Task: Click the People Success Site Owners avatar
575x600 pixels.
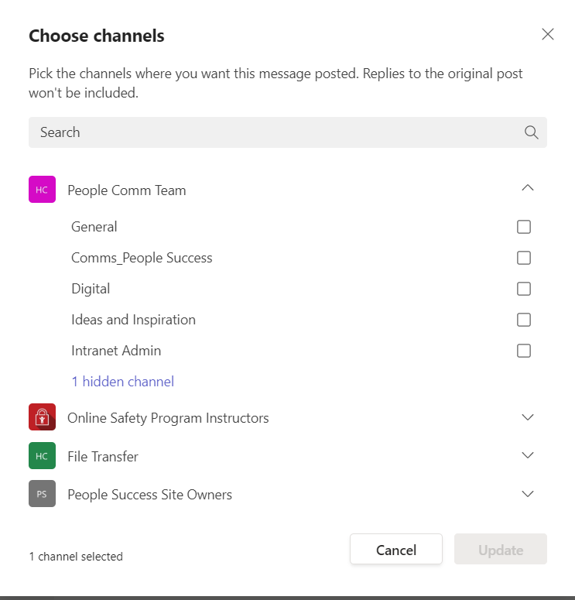Action: (42, 494)
